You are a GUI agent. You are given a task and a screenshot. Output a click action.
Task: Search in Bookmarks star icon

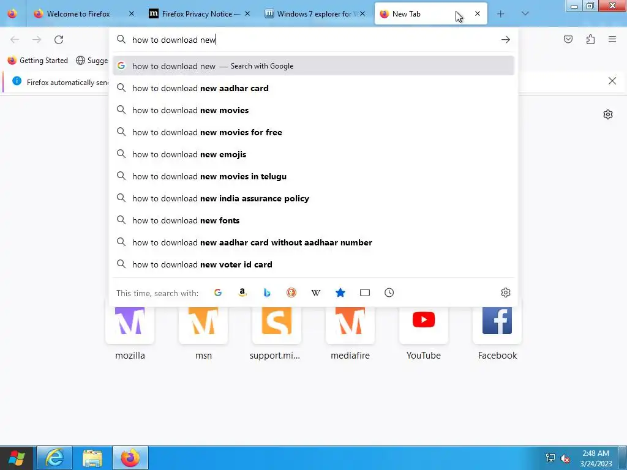pos(340,293)
